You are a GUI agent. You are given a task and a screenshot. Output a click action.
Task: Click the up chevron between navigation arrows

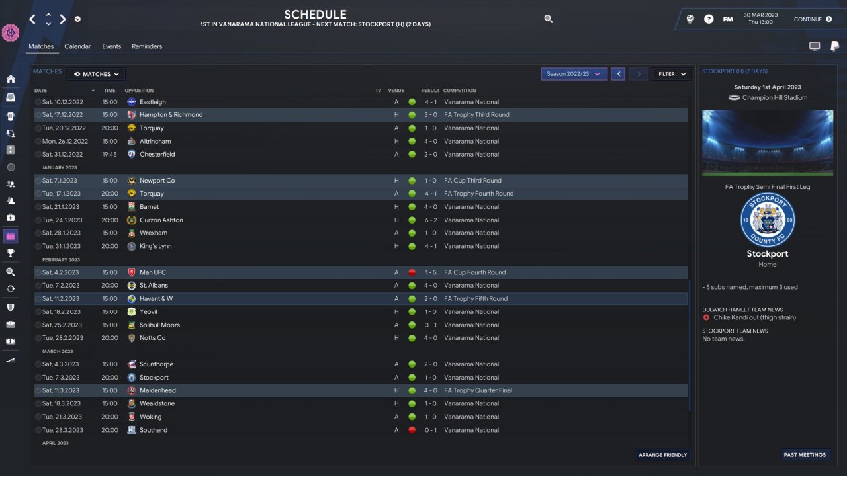point(48,15)
